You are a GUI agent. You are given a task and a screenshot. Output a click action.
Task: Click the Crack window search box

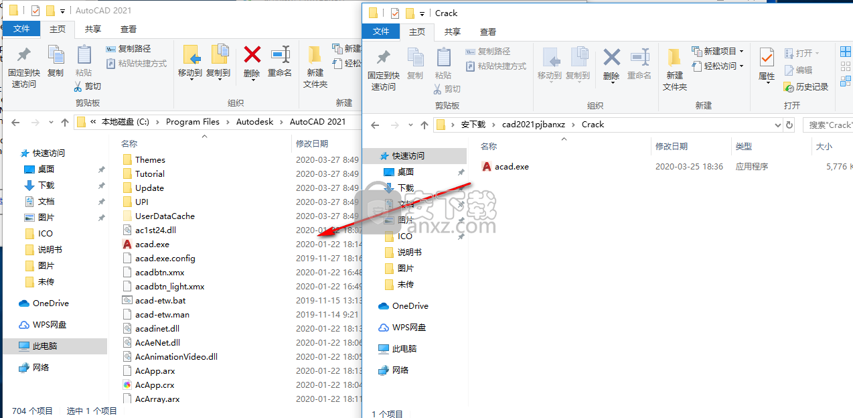pyautogui.click(x=828, y=125)
